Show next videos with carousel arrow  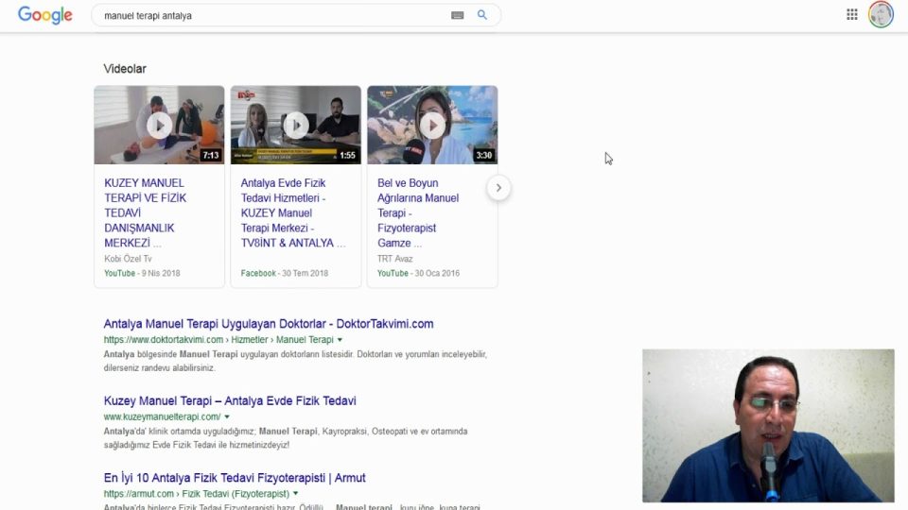(x=498, y=188)
